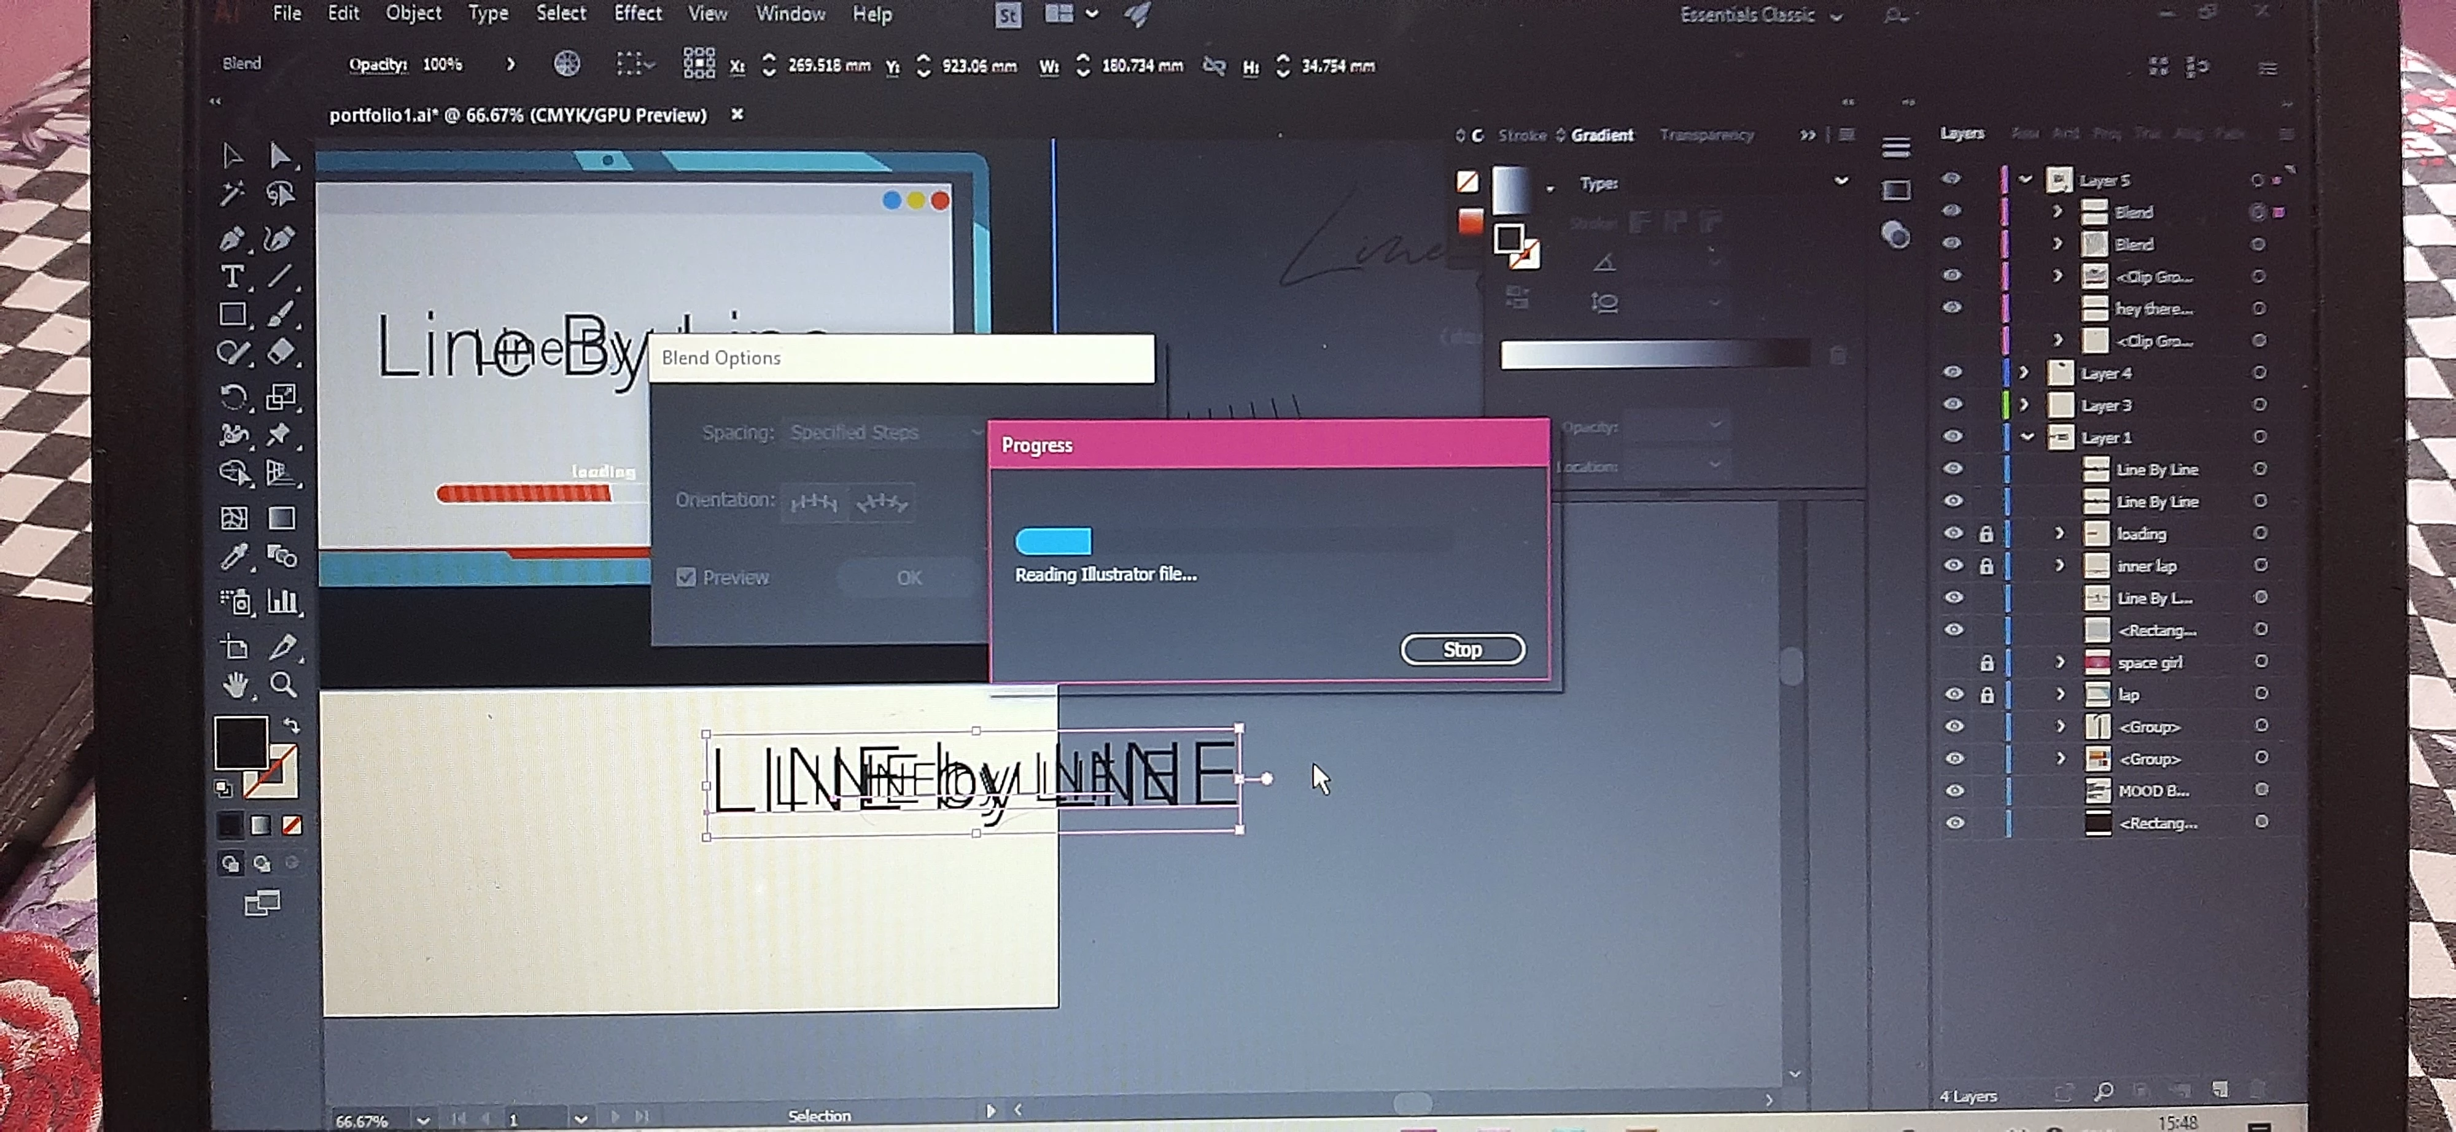Viewport: 2456px width, 1132px height.
Task: Hide the Layer 4 visibility eye
Action: 1952,373
